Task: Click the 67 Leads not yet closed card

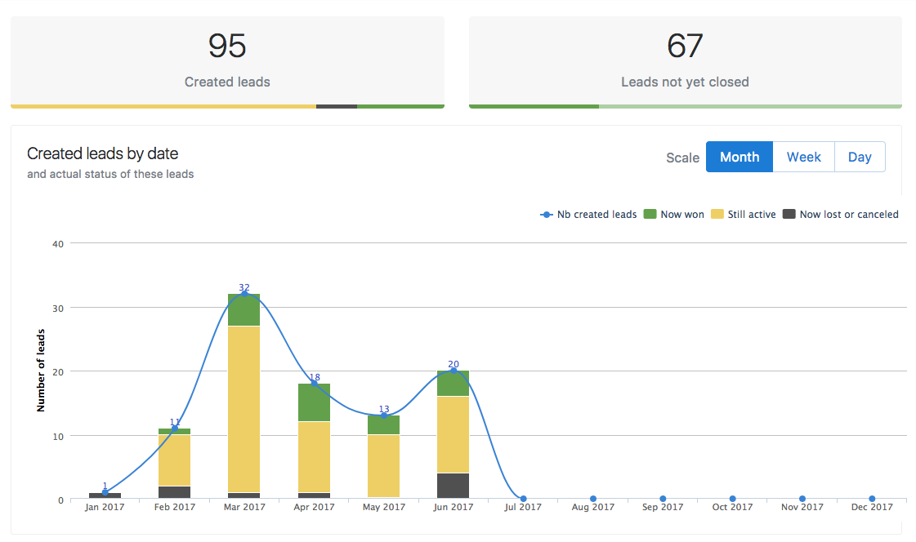Action: click(685, 61)
